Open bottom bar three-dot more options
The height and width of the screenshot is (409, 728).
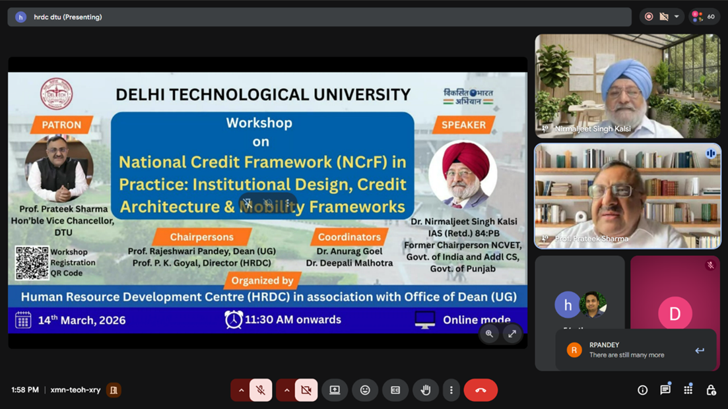point(451,391)
